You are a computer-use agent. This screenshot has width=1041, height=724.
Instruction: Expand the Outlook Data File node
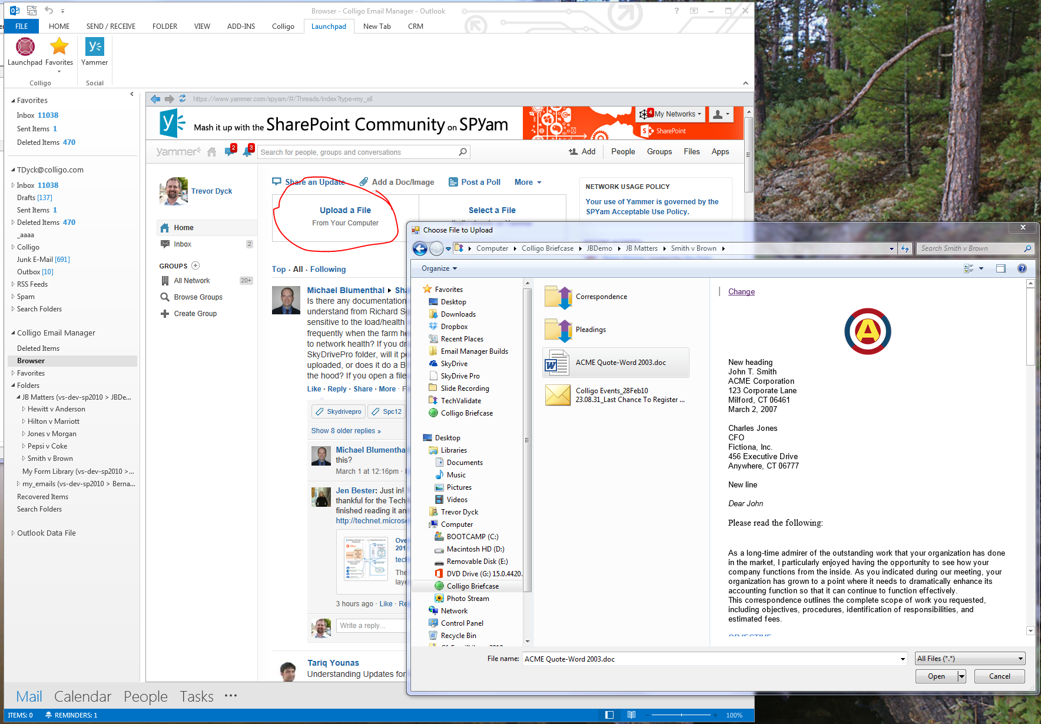point(13,533)
